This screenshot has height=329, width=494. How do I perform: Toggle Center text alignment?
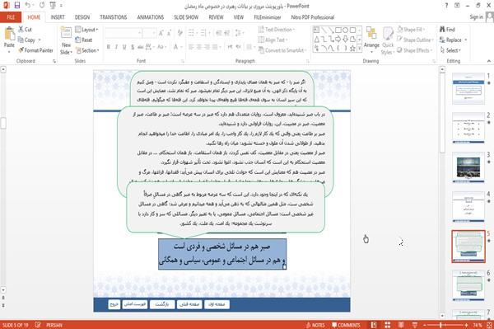[x=198, y=47]
